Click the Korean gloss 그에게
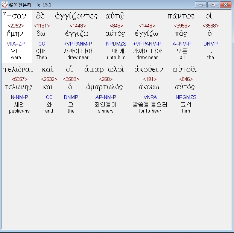This screenshot has width=234, height=233. [x=116, y=51]
